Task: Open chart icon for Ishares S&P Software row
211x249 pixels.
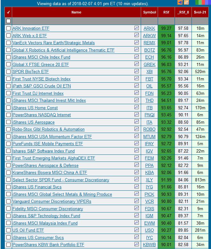Action: (137, 151)
